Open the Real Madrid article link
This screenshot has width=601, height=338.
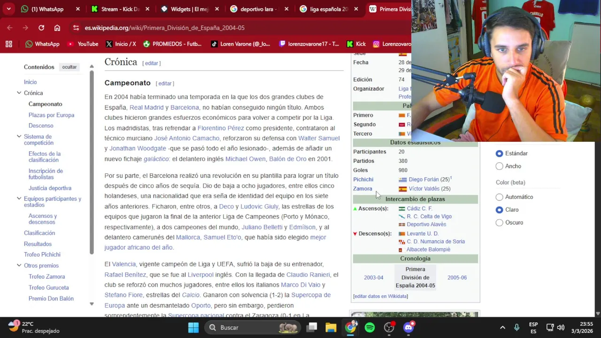(146, 108)
